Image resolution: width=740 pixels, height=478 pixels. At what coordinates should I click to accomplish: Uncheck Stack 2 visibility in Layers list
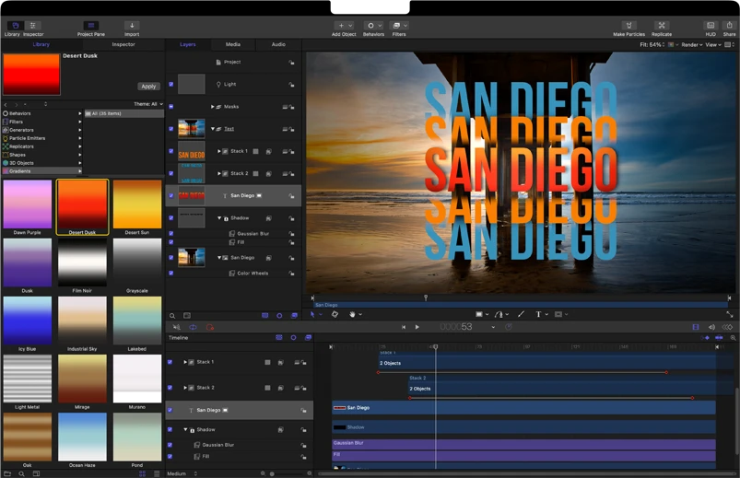tap(170, 174)
